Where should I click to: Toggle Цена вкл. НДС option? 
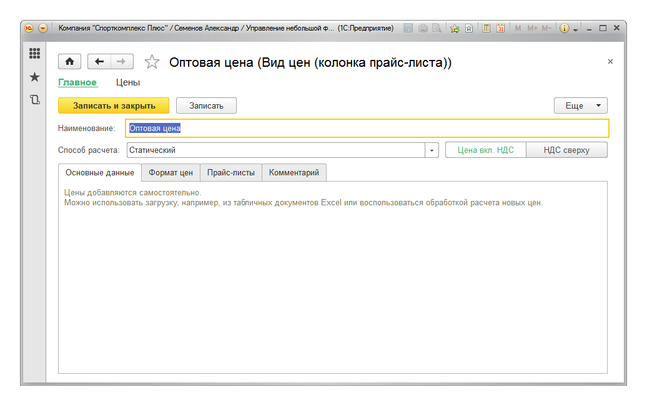tap(486, 150)
